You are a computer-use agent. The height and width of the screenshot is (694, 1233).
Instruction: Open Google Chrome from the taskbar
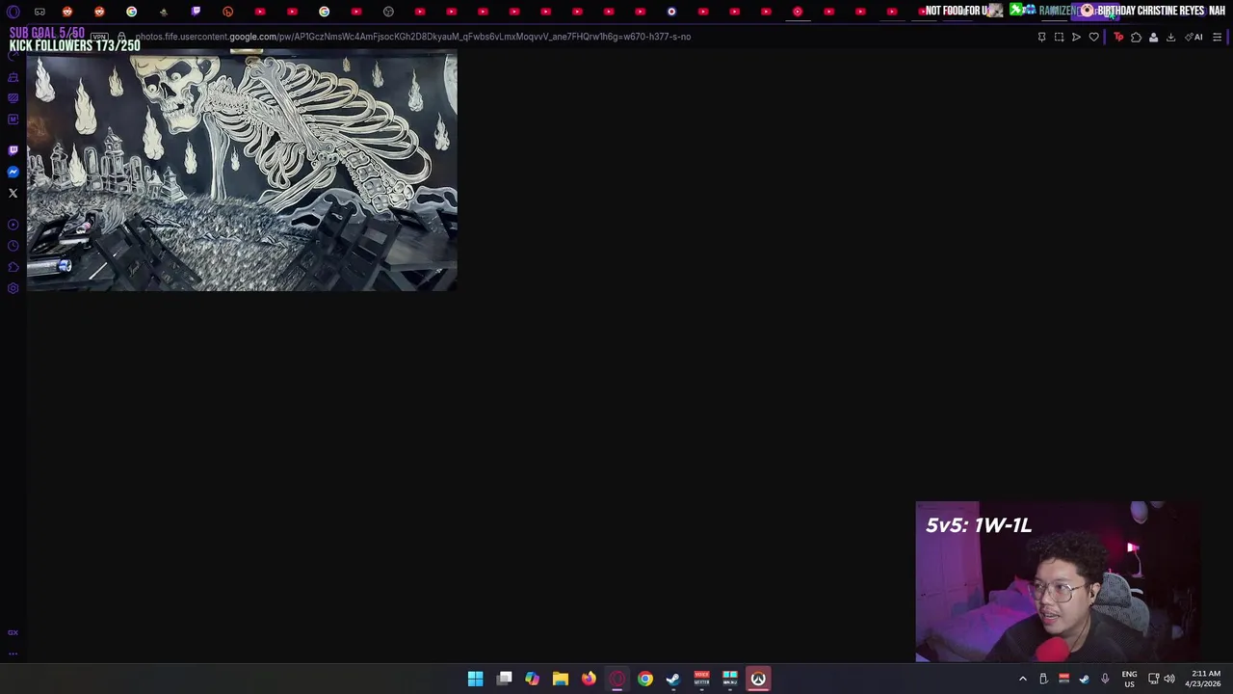pyautogui.click(x=644, y=679)
